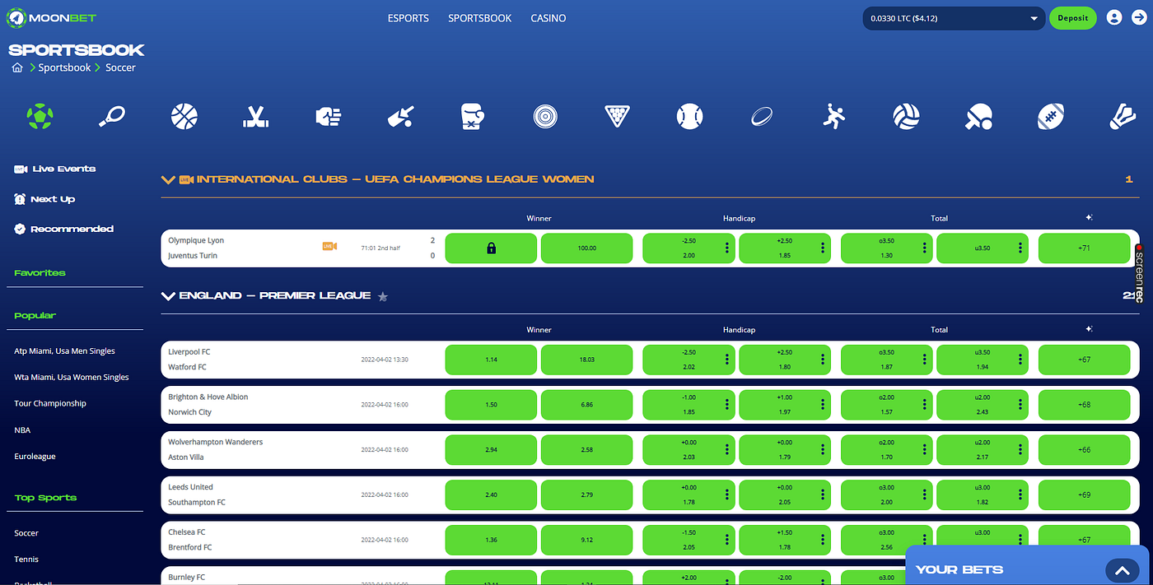This screenshot has width=1153, height=585.
Task: Open NBA in Popular list
Action: 22,430
